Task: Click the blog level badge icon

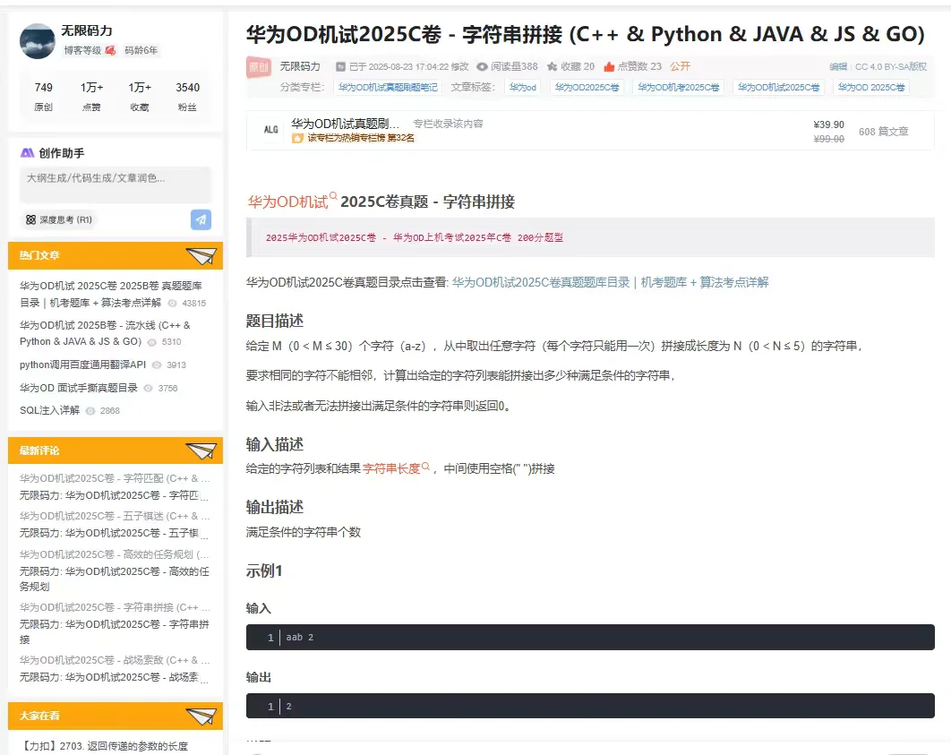Action: [110, 50]
